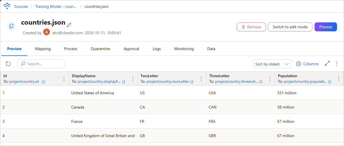Click the Remove button
Viewport: 344px width, 146px height.
pos(251,27)
